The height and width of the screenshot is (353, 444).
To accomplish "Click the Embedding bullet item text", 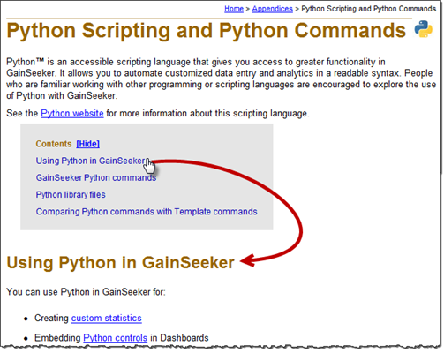I will point(122,338).
